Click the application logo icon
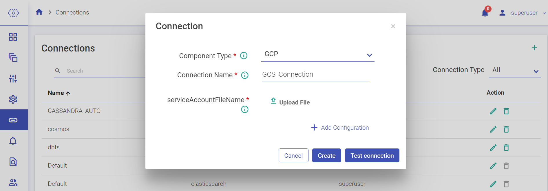This screenshot has width=548, height=191. point(13,13)
